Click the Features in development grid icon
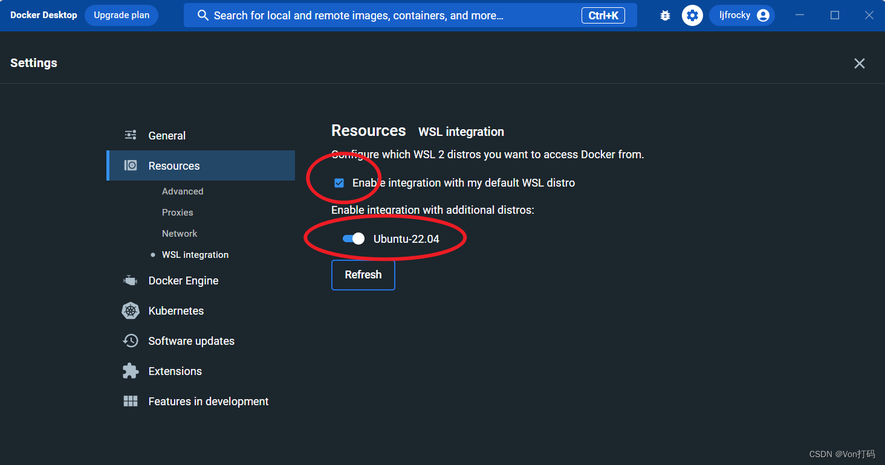Screen dimensions: 885x465 coord(130,401)
